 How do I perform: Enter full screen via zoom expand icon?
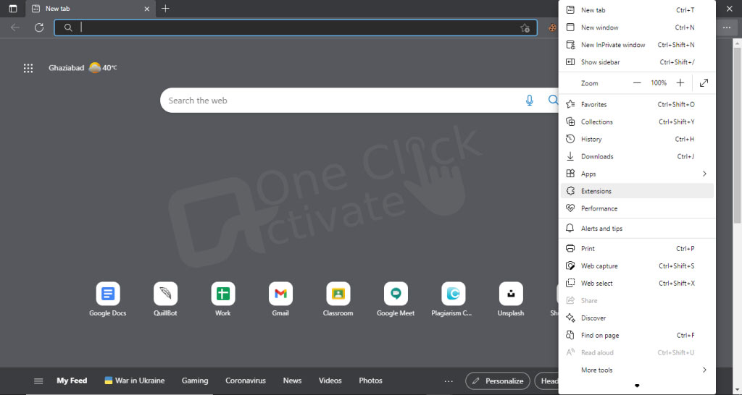704,82
